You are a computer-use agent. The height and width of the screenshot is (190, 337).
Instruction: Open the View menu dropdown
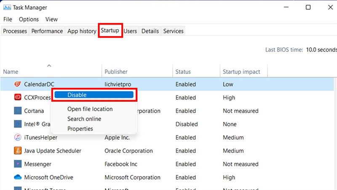(x=51, y=19)
